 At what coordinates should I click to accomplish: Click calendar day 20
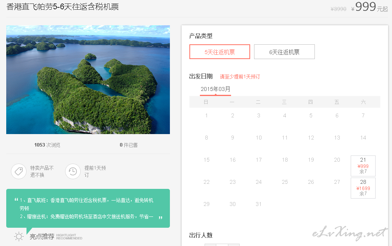coord(337,160)
